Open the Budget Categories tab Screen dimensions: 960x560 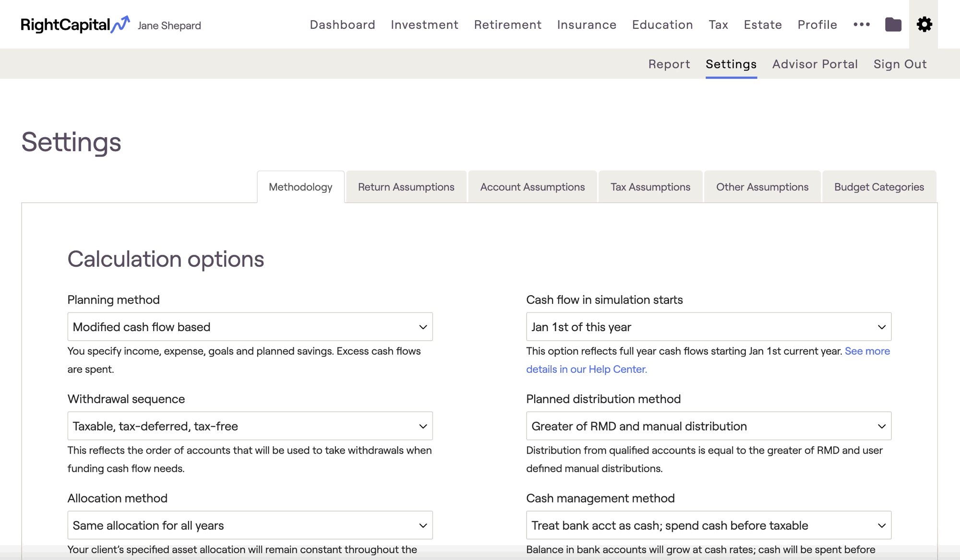tap(879, 187)
